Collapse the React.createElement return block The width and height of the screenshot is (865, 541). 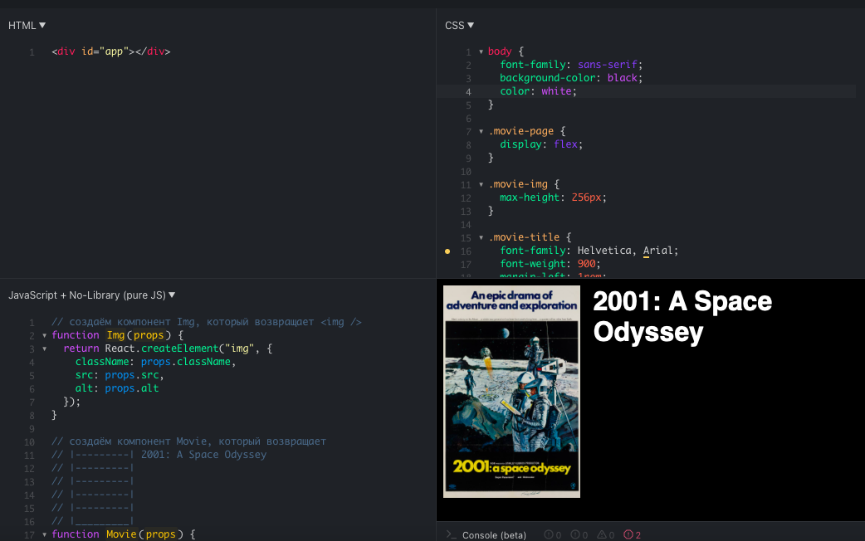(44, 348)
